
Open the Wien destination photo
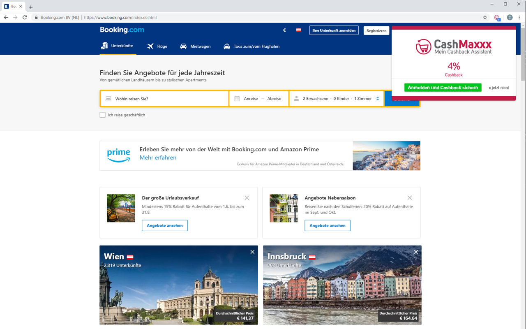[x=179, y=285]
